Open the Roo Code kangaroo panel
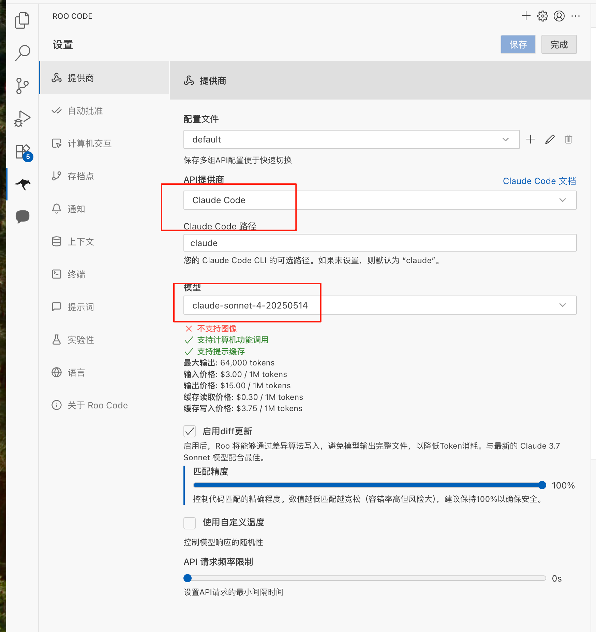Viewport: 596px width, 632px height. click(x=23, y=184)
